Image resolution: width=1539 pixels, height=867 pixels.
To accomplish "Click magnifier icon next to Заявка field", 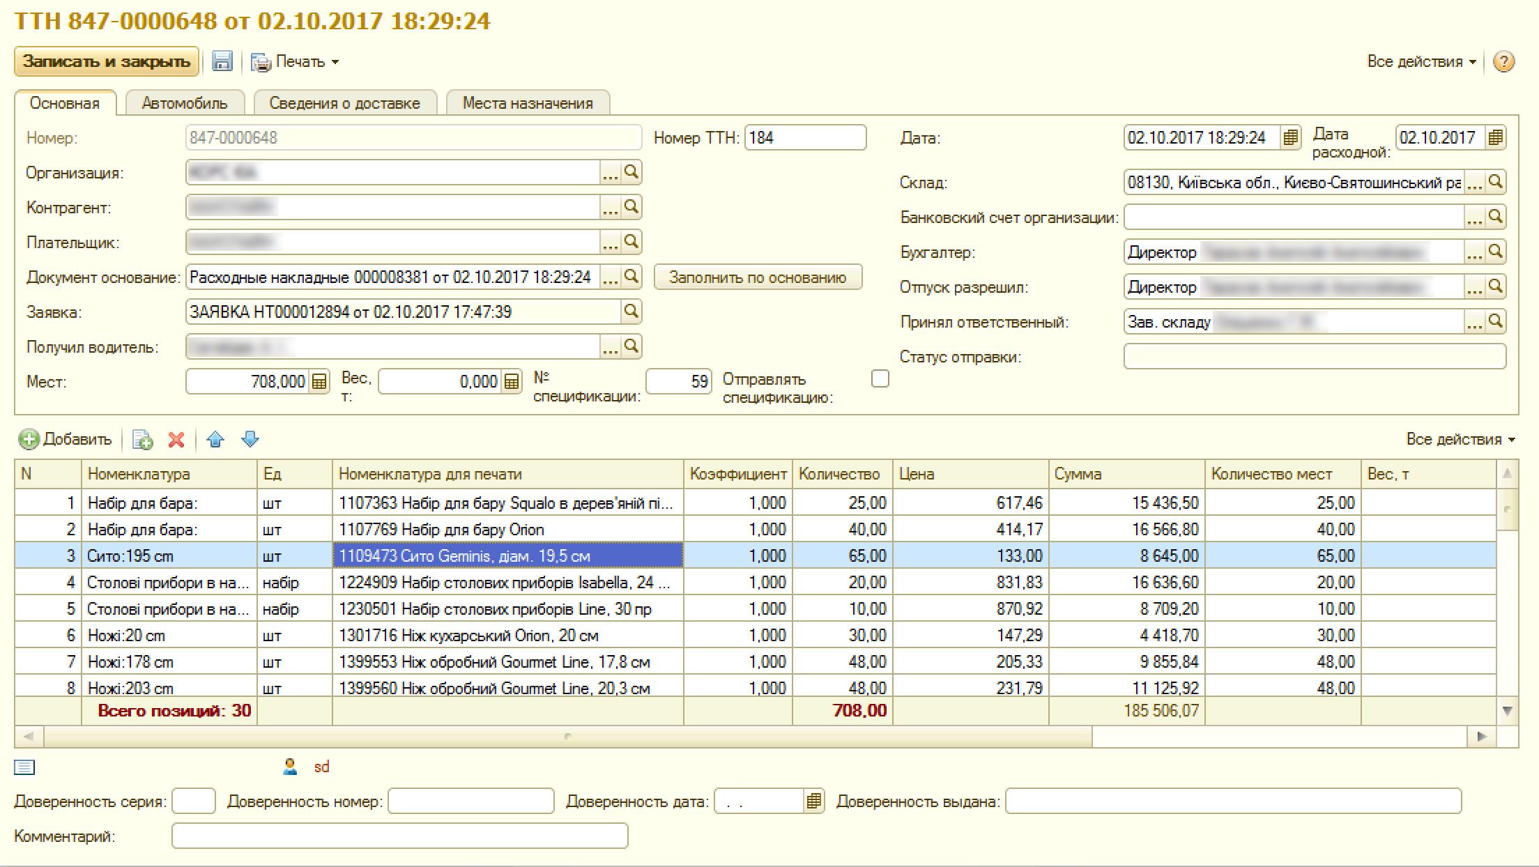I will pyautogui.click(x=631, y=312).
